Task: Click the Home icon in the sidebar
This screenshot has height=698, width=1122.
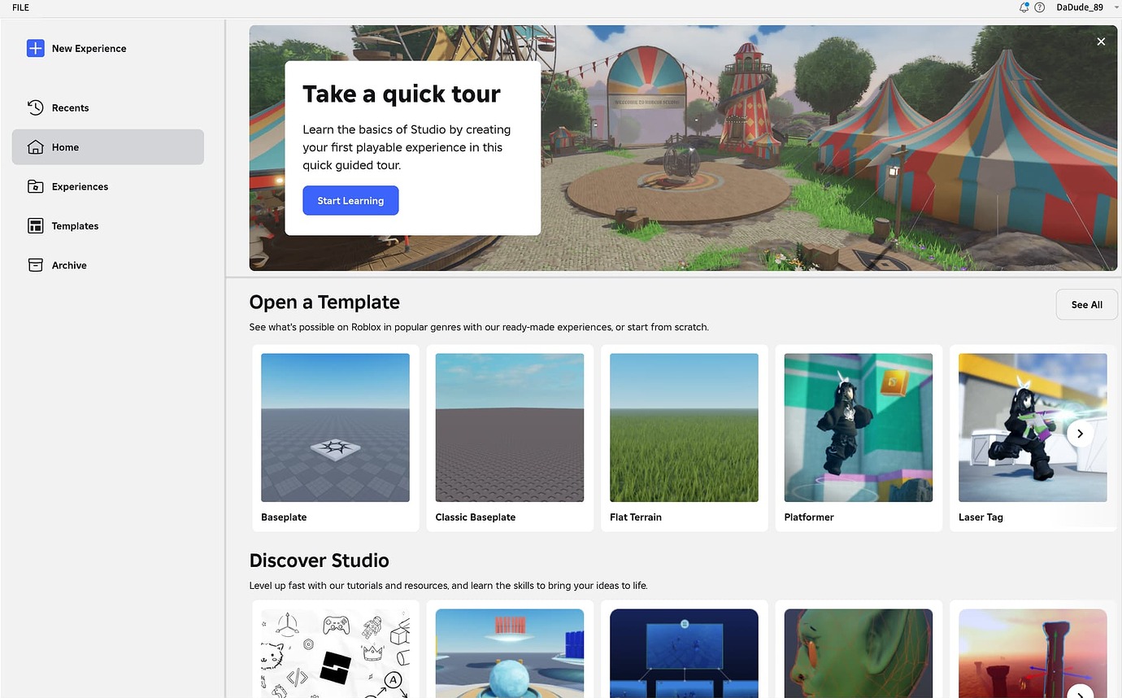Action: (x=36, y=146)
